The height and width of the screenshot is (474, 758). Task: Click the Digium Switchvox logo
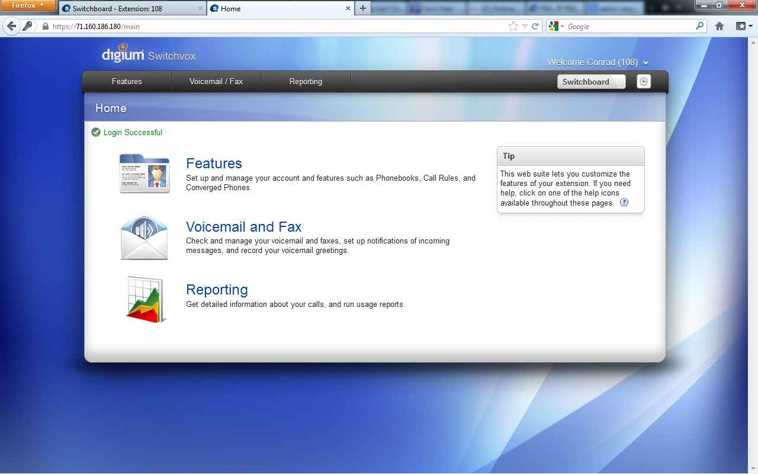pos(149,53)
